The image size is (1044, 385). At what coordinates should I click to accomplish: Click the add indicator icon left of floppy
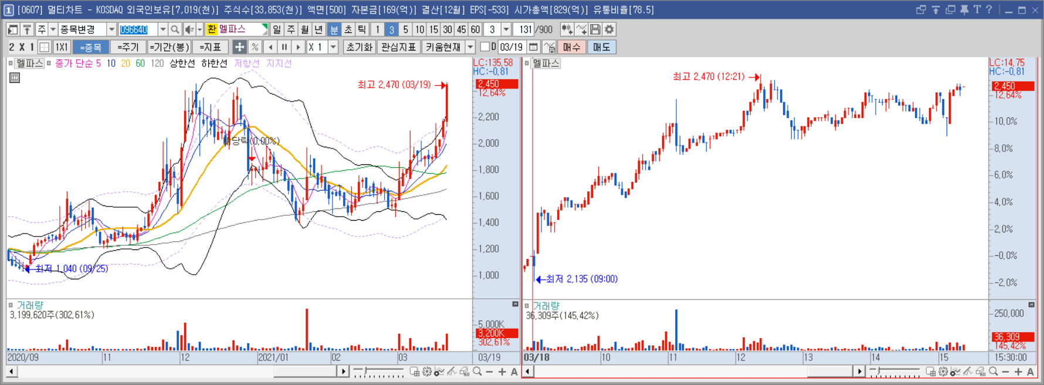pos(567,29)
